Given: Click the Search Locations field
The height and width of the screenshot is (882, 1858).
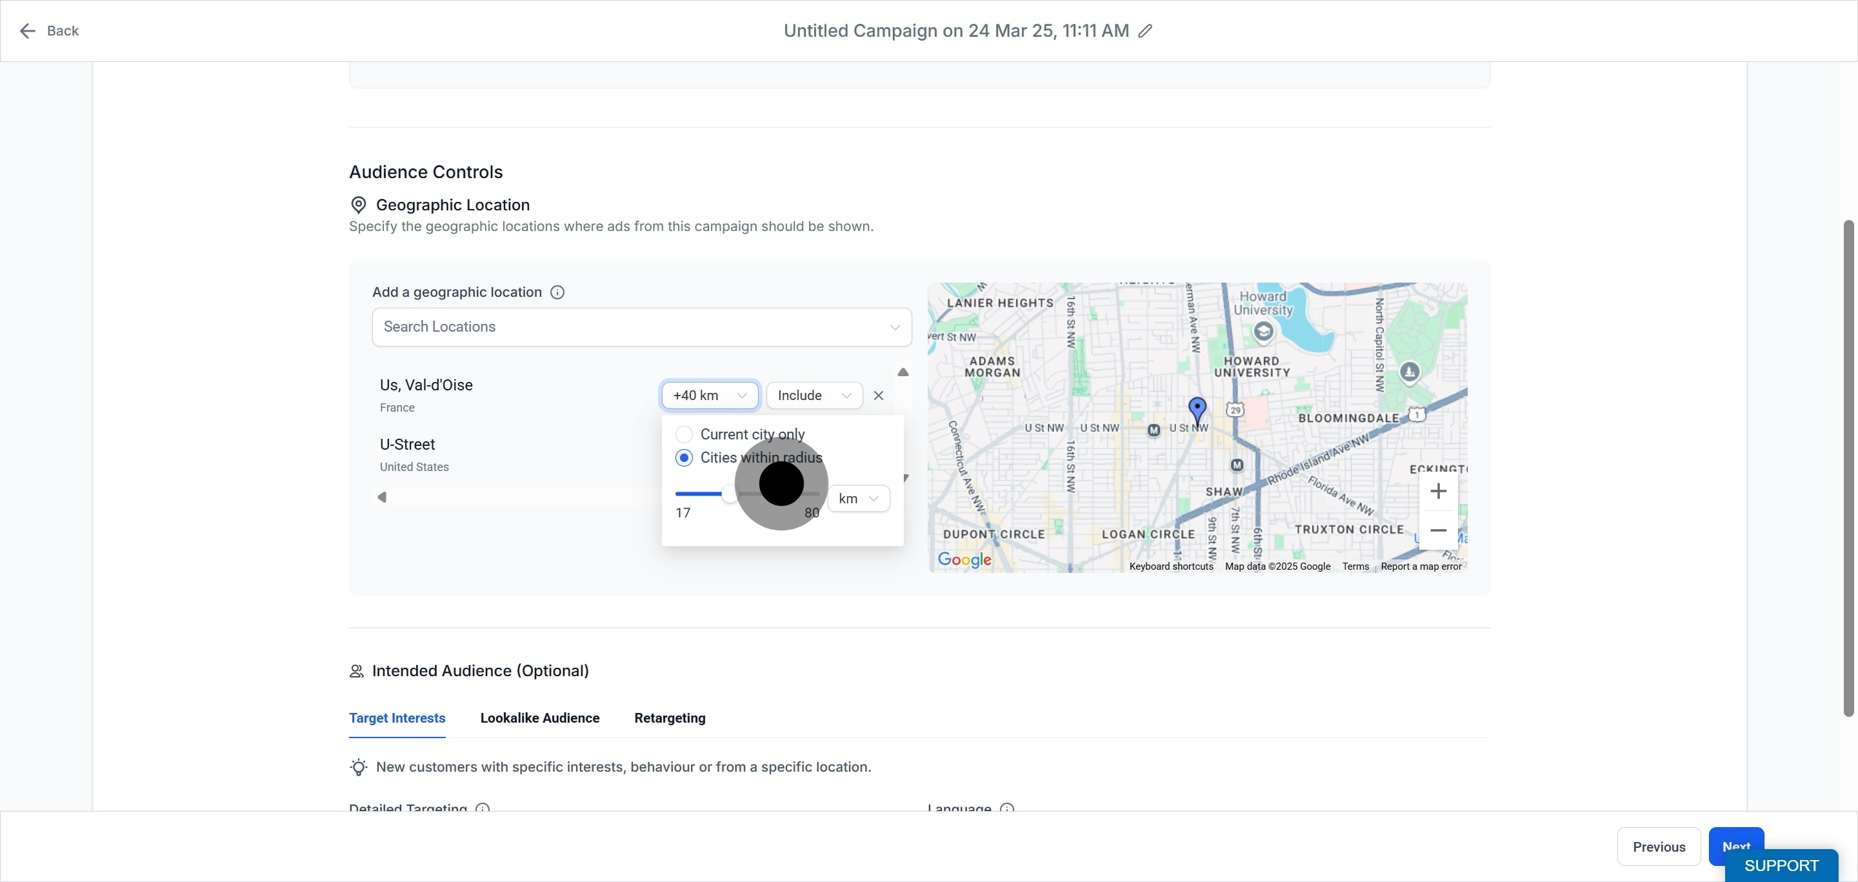Looking at the screenshot, I should (641, 326).
